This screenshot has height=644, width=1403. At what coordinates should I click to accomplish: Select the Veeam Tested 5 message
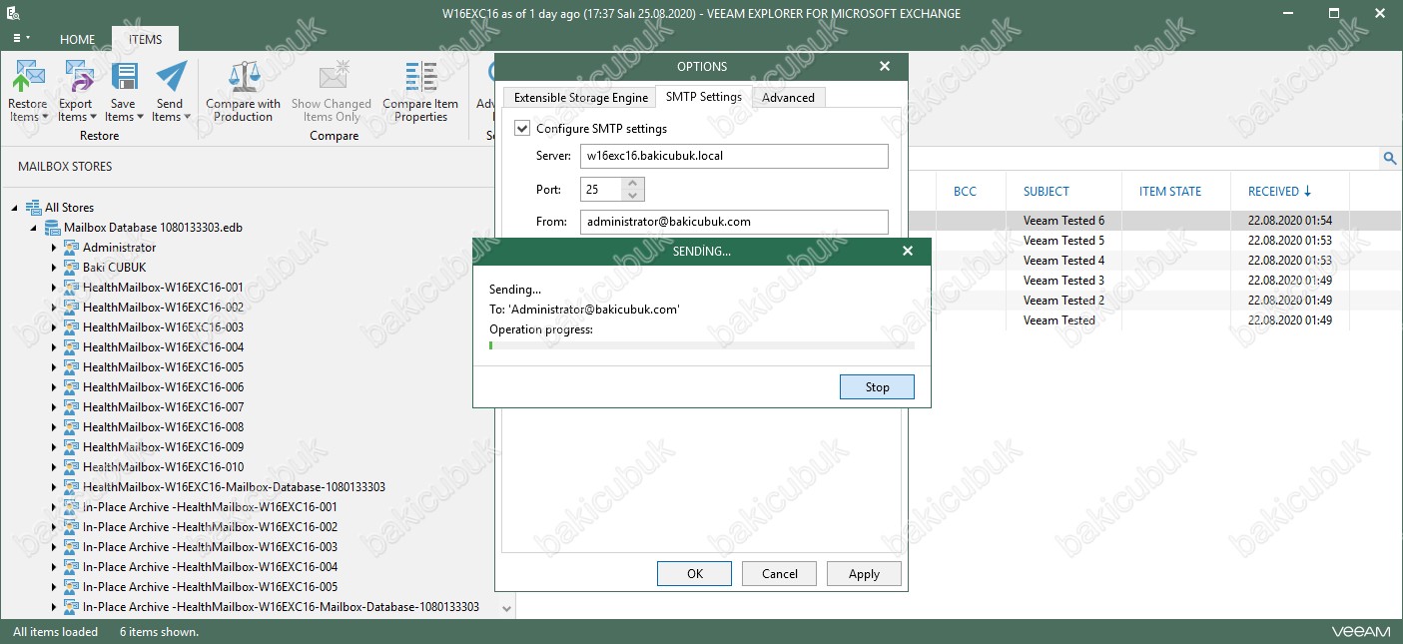(x=1063, y=241)
